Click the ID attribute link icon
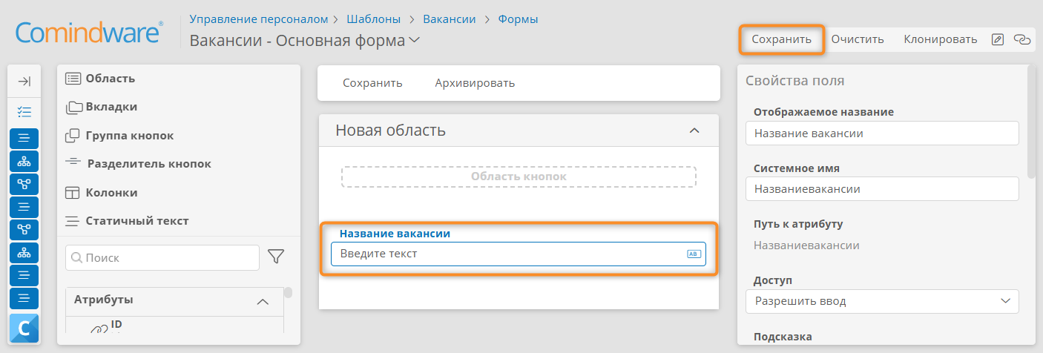Viewport: 1043px width, 353px height. [99, 328]
